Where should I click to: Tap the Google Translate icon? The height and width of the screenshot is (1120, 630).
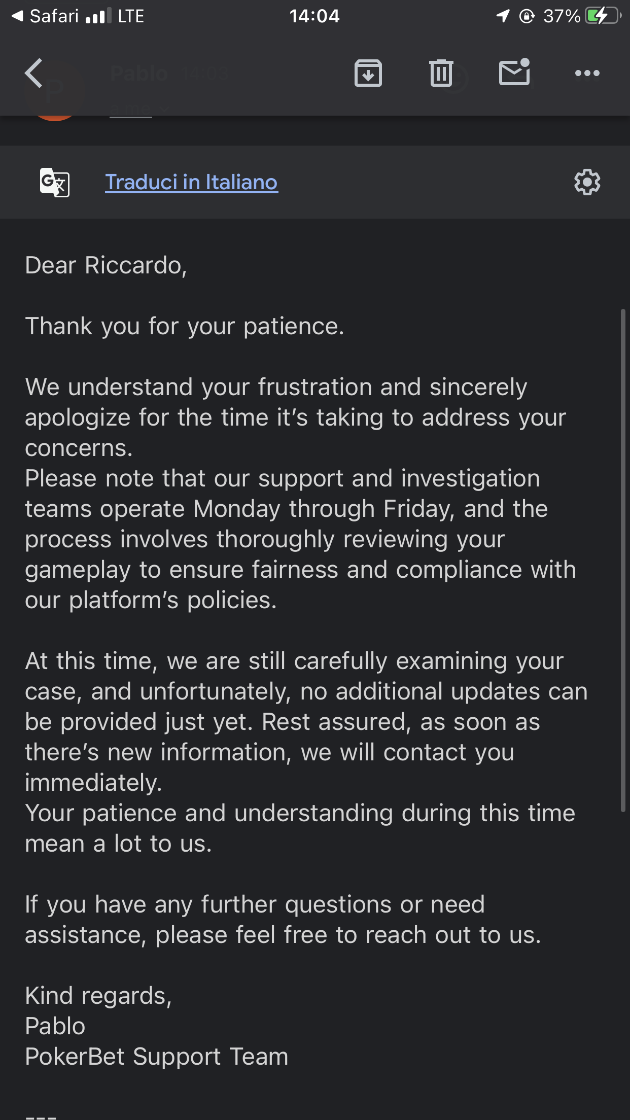(x=55, y=182)
